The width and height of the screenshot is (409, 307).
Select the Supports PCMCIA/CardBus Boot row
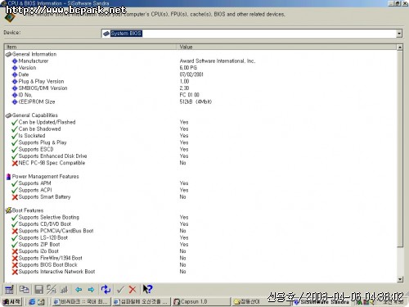[x=200, y=231]
